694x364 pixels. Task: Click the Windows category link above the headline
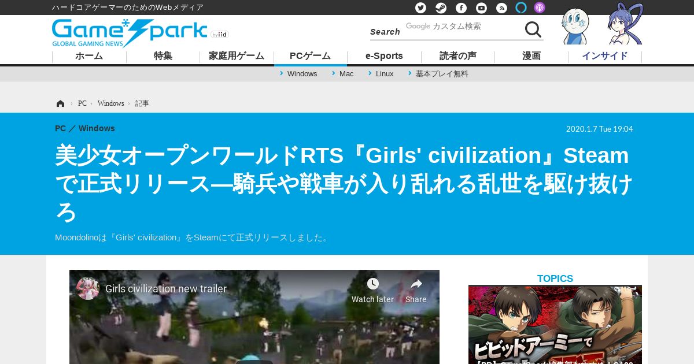(x=97, y=128)
